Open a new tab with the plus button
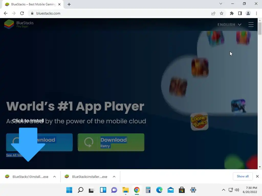Viewport: 262px width, 196px height. pyautogui.click(x=69, y=4)
